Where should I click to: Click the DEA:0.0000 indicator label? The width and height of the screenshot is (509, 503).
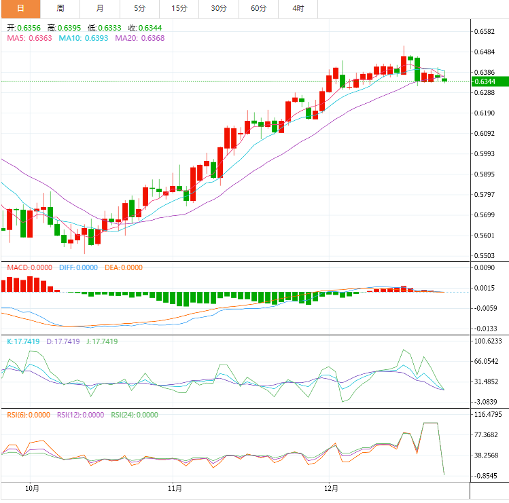(124, 268)
